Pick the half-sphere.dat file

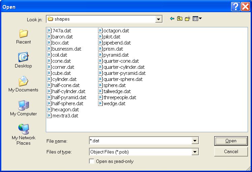[x=67, y=104]
